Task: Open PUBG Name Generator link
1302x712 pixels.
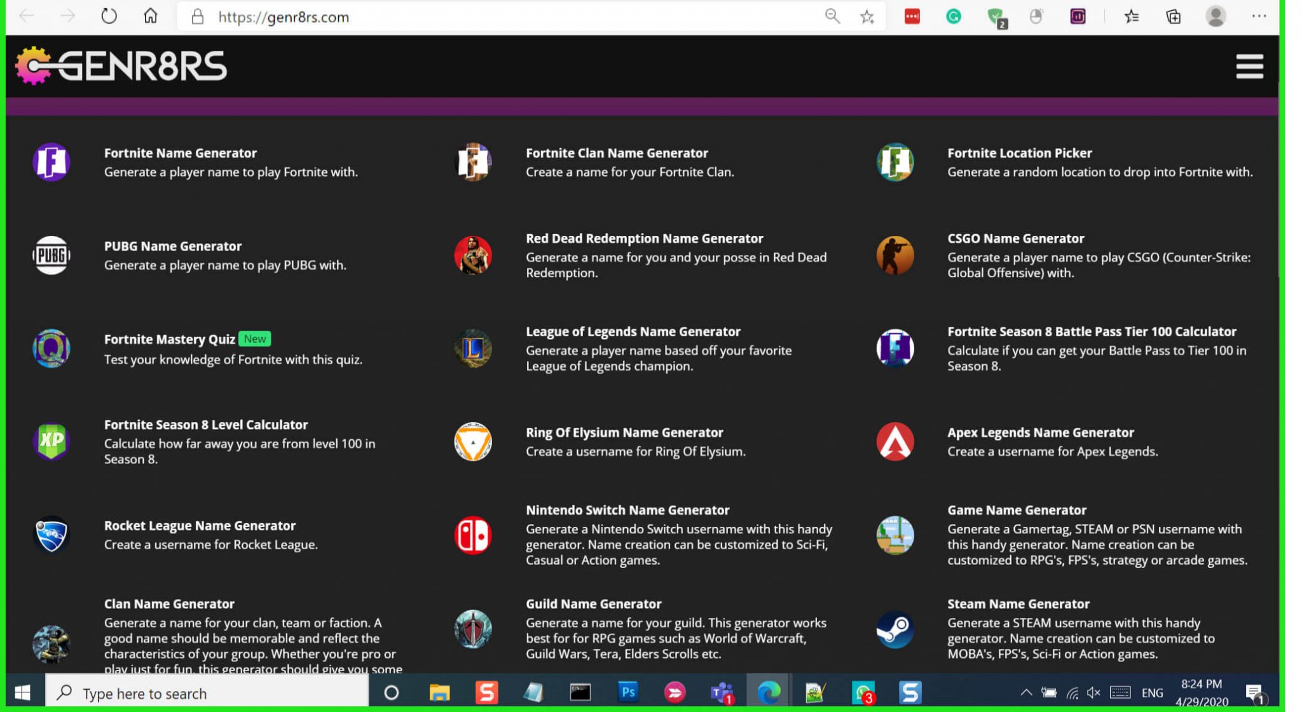Action: tap(173, 246)
